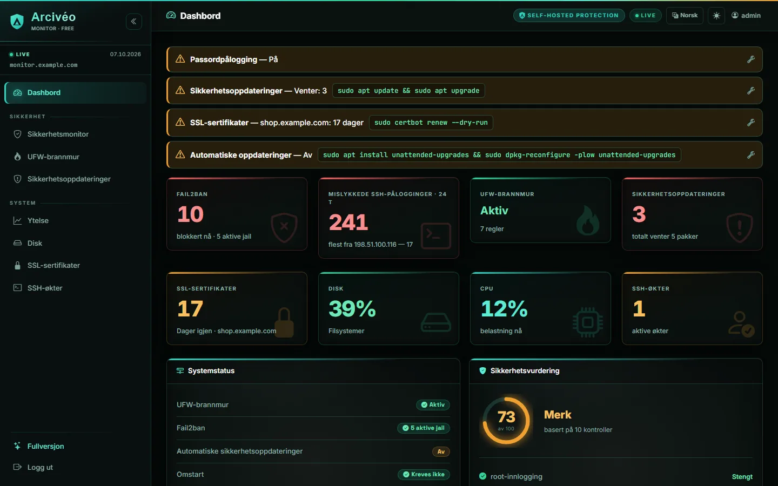Open UFW-brannmur in the sidebar
The width and height of the screenshot is (778, 486).
click(x=76, y=157)
